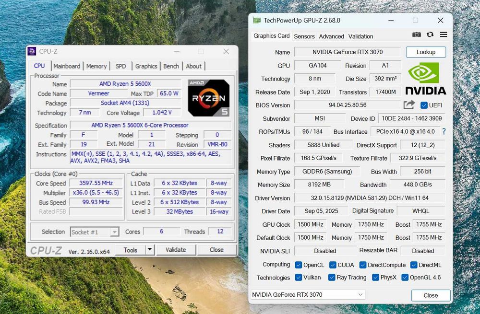Toggle the CUDA checkbox
The image size is (480, 314).
pyautogui.click(x=333, y=265)
